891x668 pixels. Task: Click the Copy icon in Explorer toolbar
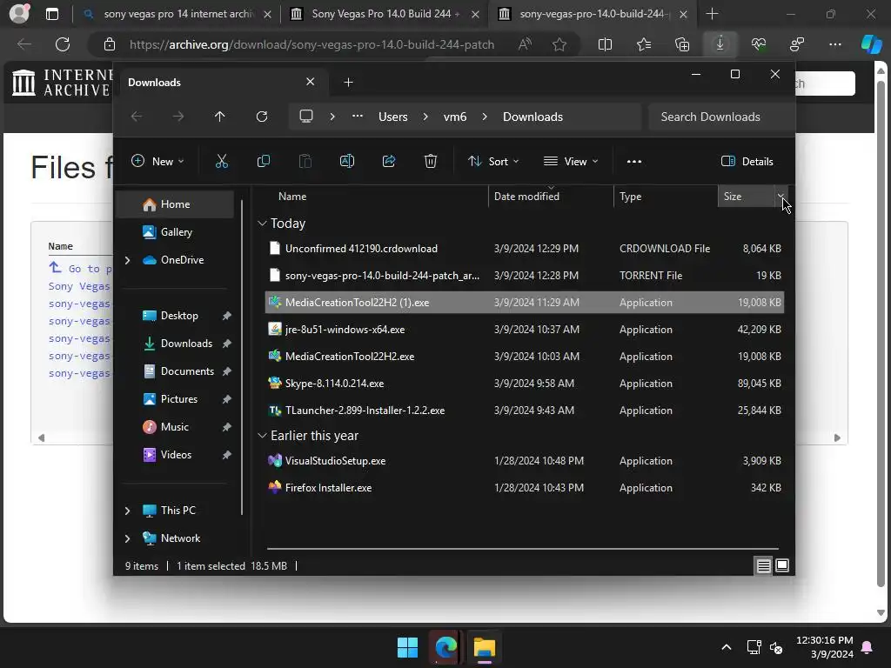264,161
